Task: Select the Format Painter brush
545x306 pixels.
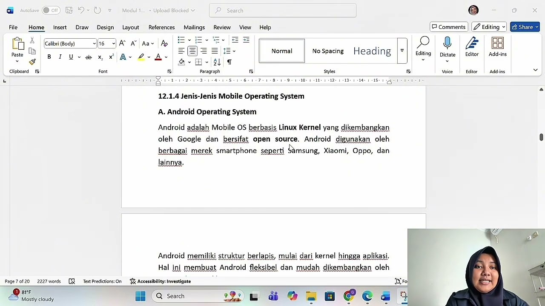Action: click(x=32, y=62)
